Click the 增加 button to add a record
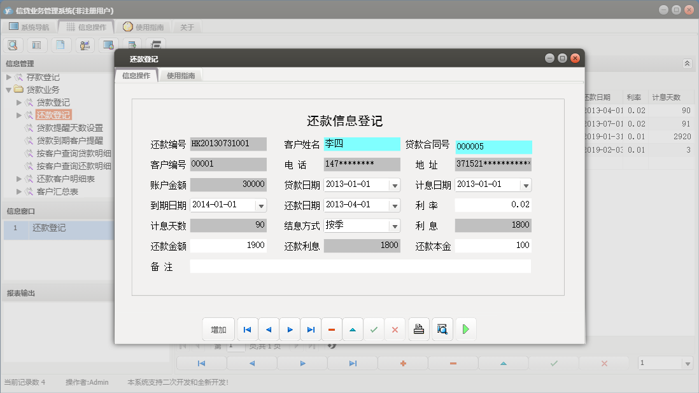Screen dimensions: 699x393 pos(218,329)
